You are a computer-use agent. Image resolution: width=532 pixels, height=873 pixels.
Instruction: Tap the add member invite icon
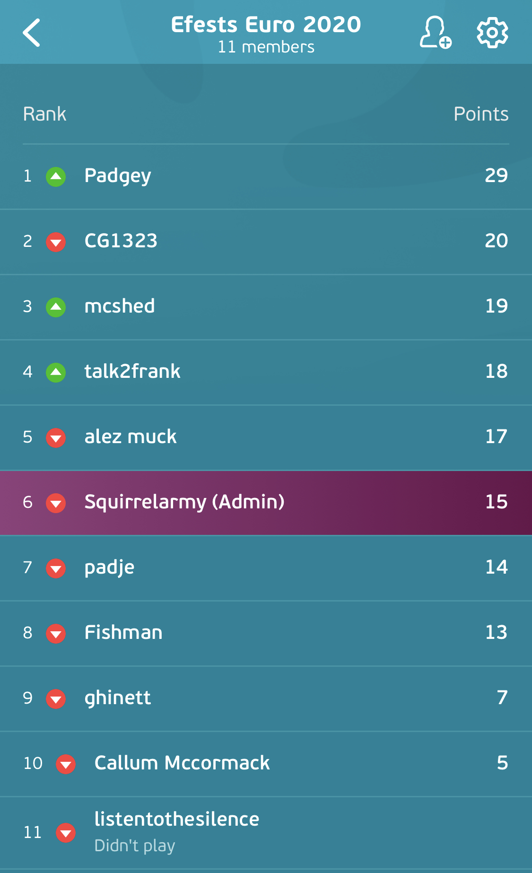click(435, 32)
